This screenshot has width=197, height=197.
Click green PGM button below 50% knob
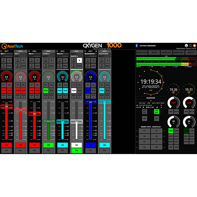tap(171, 131)
